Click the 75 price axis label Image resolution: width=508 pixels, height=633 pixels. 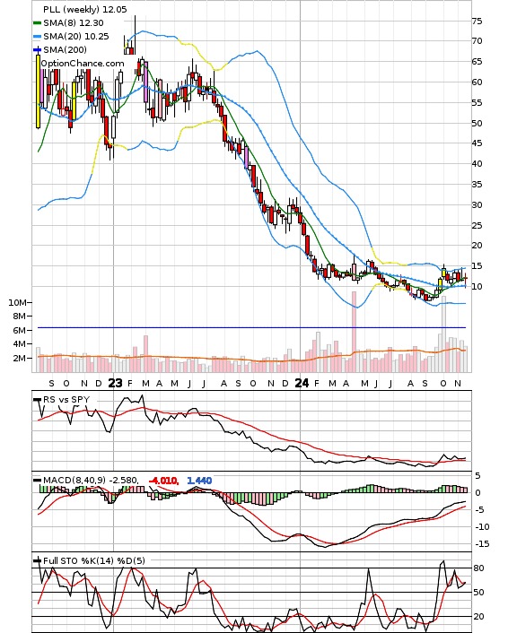[x=477, y=21]
